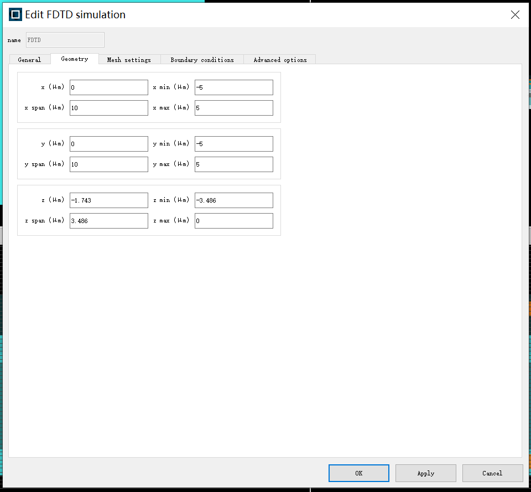531x492 pixels.
Task: Close the Edit FDTD simulation dialog
Action: tap(515, 14)
